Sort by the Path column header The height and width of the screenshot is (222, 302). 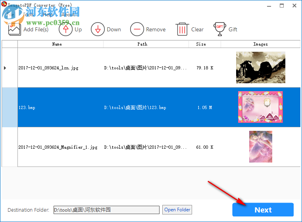(x=146, y=44)
